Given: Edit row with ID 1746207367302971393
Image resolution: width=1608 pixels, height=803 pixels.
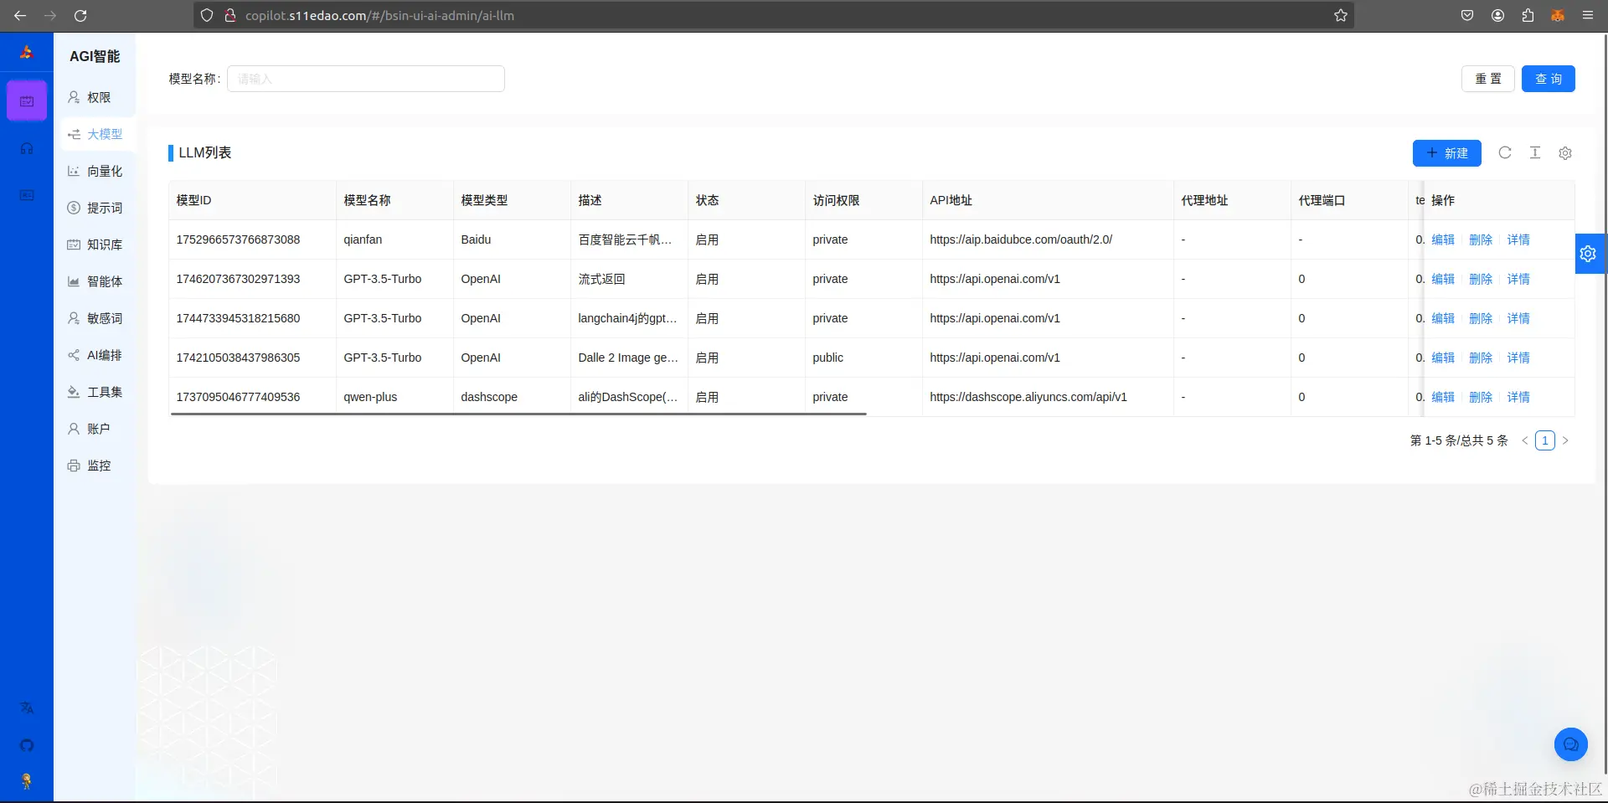Looking at the screenshot, I should [1443, 279].
